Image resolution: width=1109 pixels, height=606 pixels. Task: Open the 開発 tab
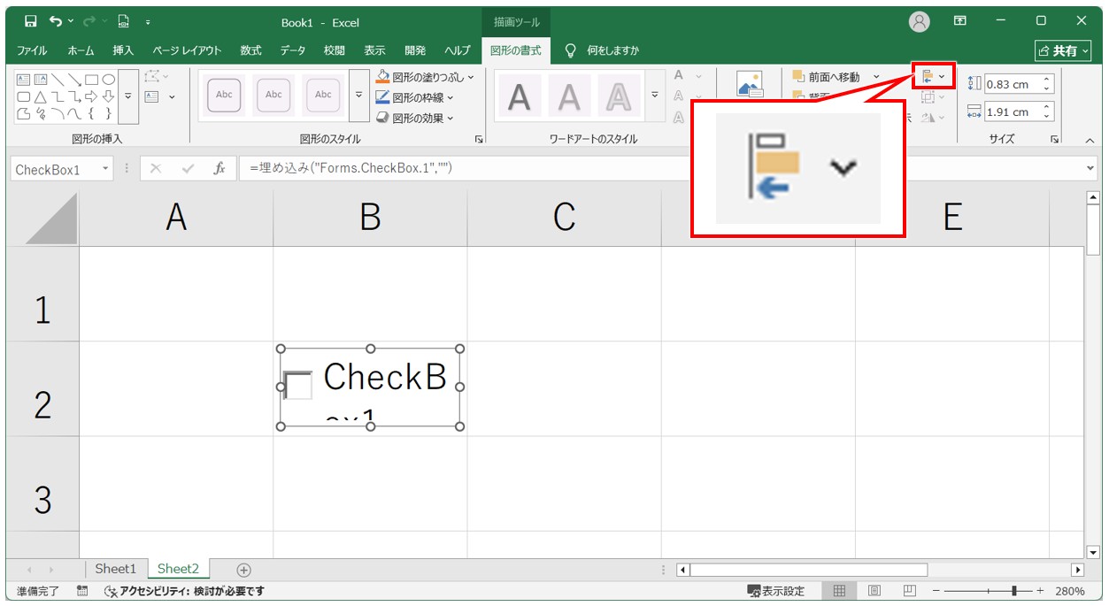(415, 50)
